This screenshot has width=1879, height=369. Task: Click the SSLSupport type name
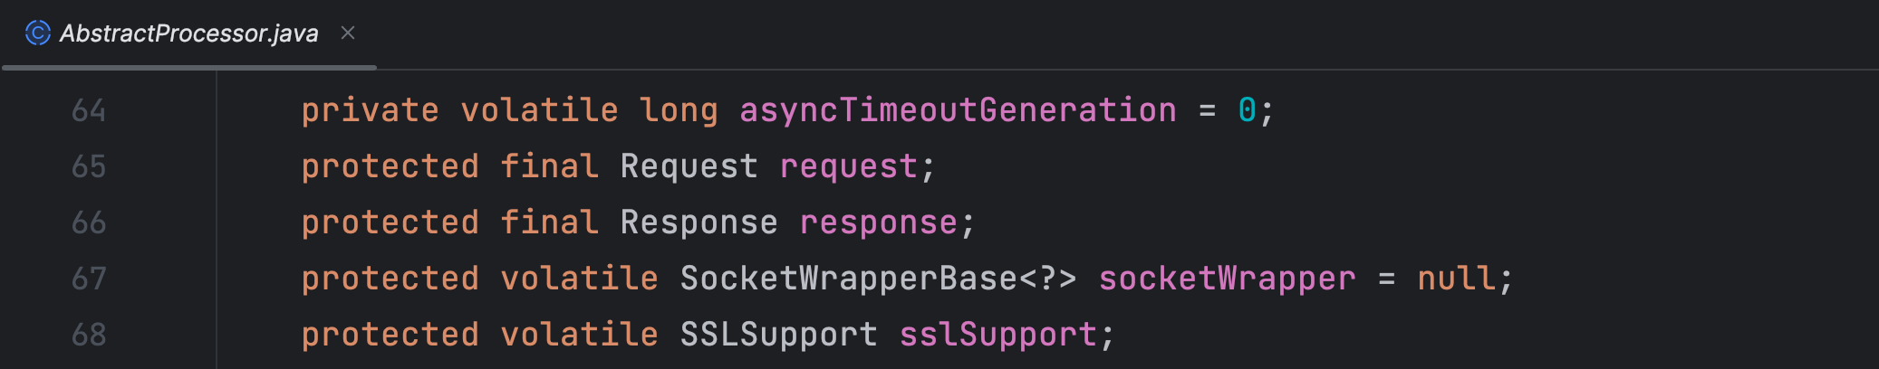778,335
